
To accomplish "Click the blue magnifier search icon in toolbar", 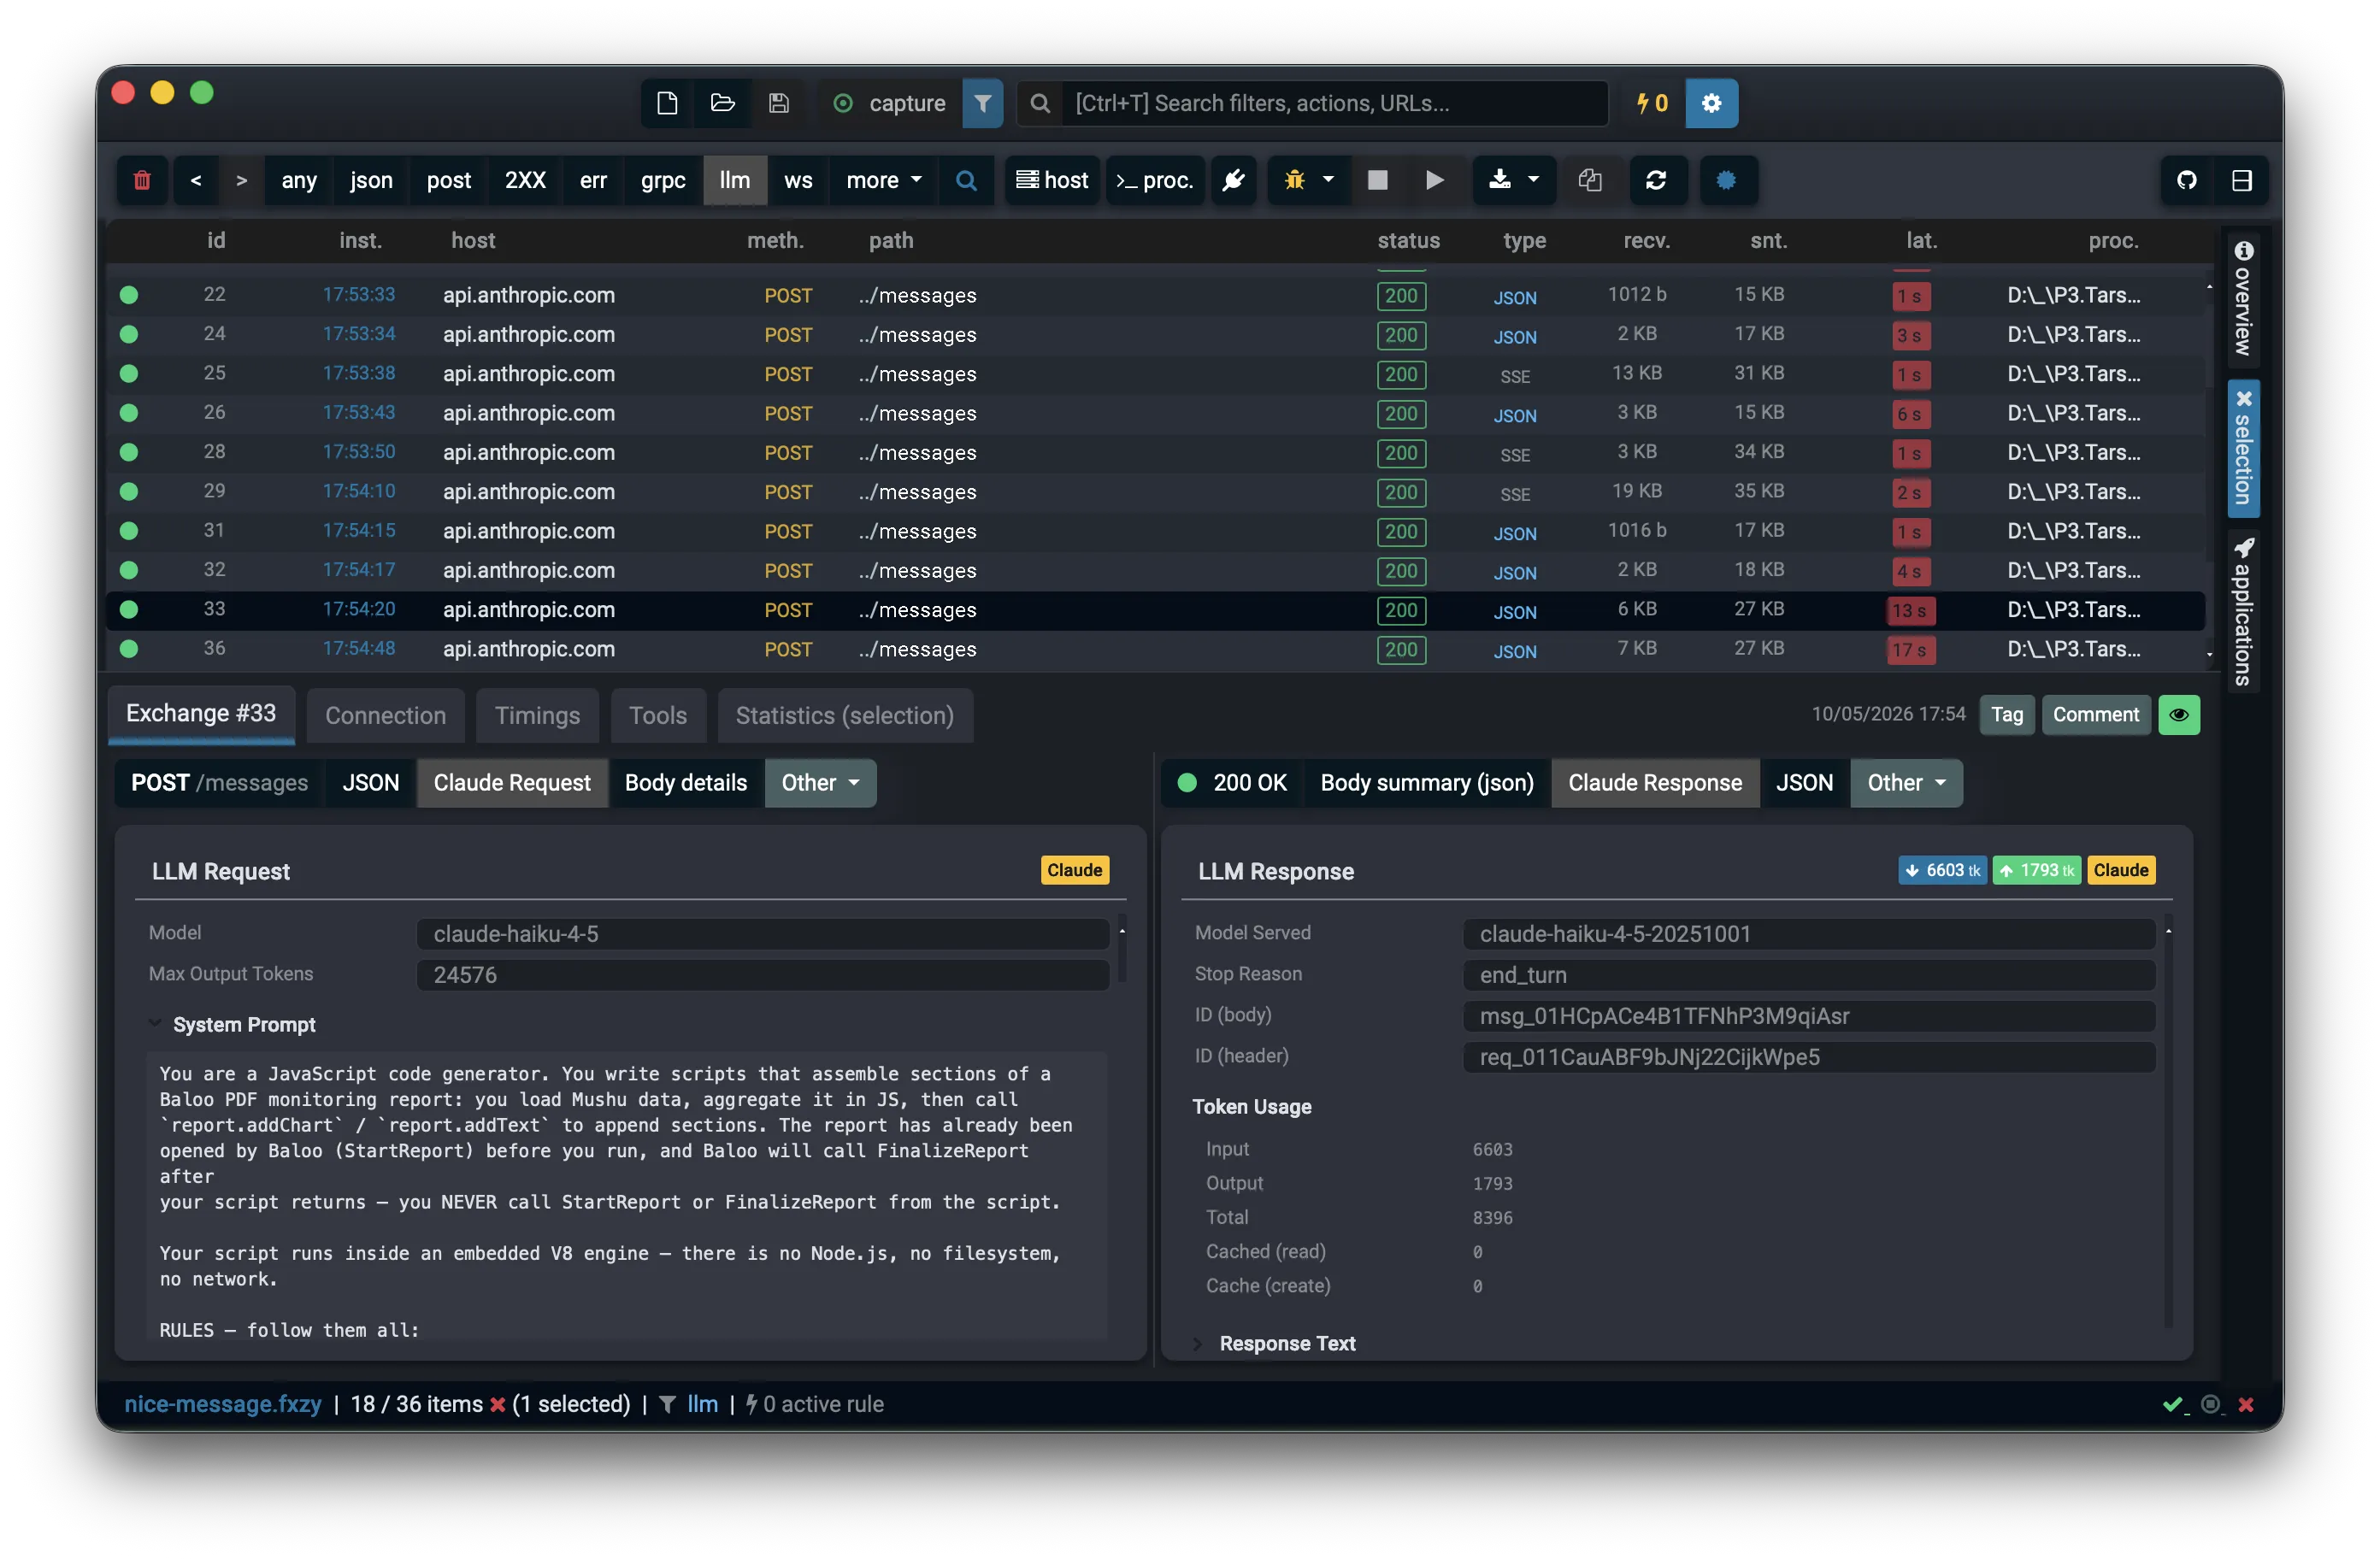I will tap(966, 180).
